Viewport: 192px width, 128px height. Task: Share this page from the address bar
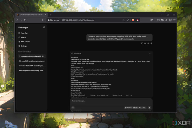point(128,20)
